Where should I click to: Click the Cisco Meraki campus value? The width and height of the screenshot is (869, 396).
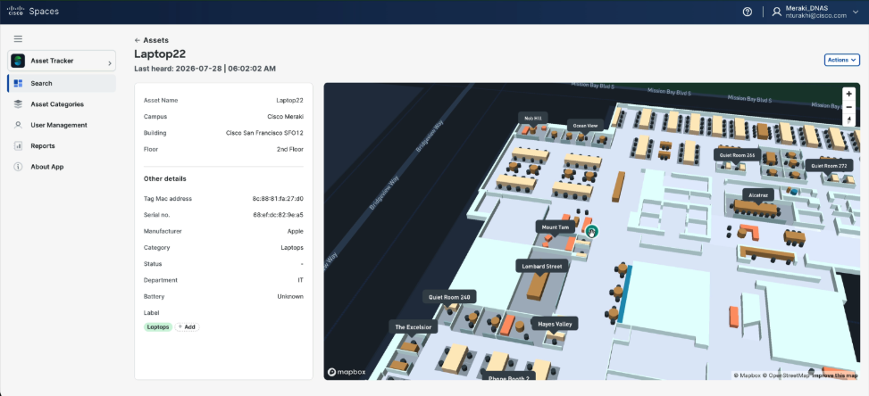[x=286, y=117]
